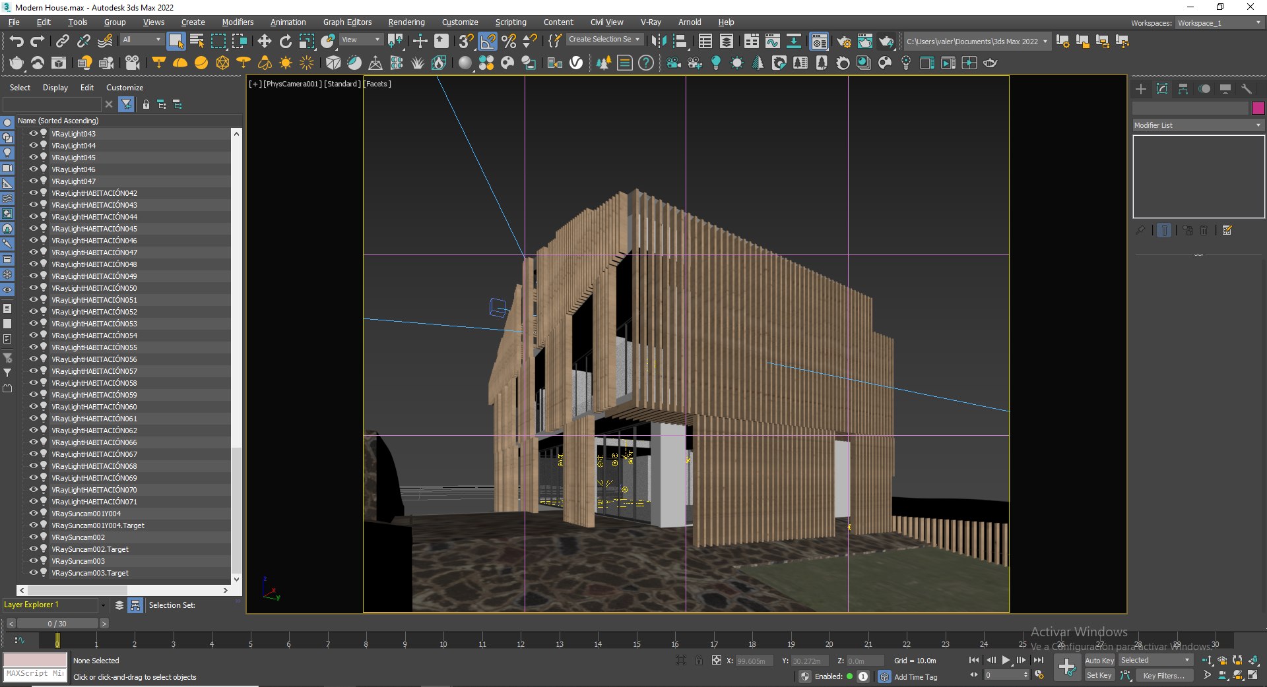Switch to the Hierarchy panel tab

click(x=1183, y=88)
